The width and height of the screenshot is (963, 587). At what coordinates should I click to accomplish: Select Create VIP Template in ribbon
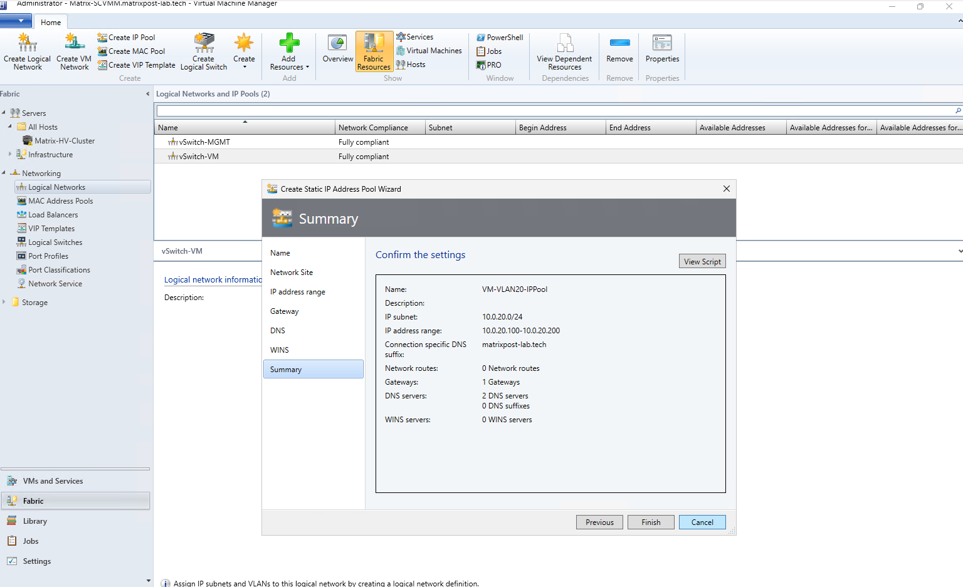tap(136, 65)
